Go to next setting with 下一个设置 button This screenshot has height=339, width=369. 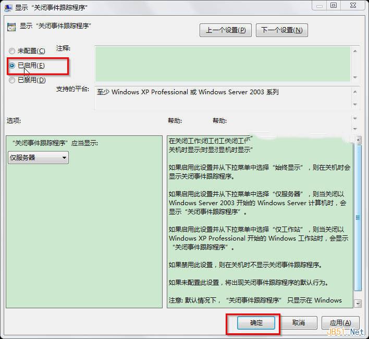pyautogui.click(x=281, y=30)
